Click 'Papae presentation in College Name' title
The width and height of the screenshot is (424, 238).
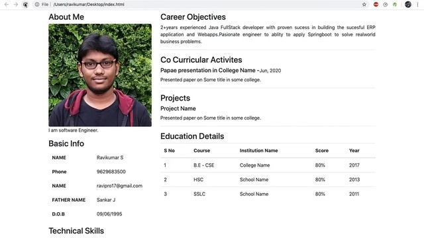click(x=208, y=71)
